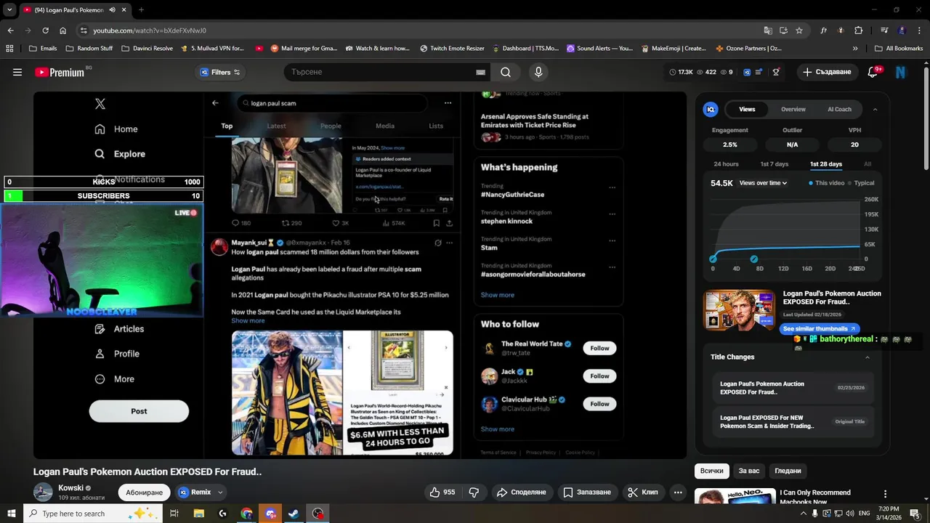Click the translate page icon in address bar

coord(768,31)
